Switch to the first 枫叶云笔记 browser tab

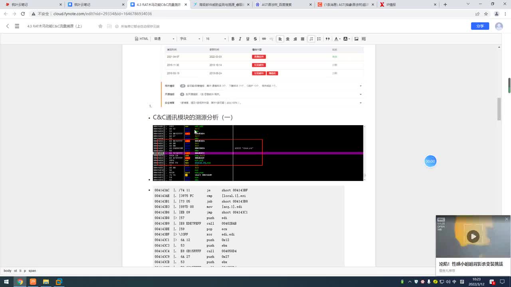coord(34,4)
